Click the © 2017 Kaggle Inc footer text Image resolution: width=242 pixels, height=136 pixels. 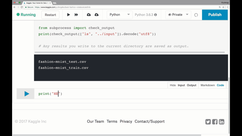point(31,121)
